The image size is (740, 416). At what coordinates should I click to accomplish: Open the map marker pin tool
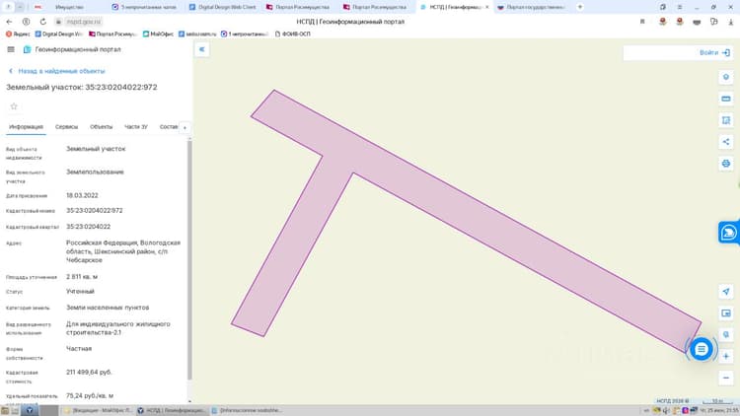click(726, 77)
